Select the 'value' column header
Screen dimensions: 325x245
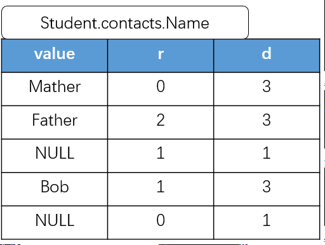pyautogui.click(x=55, y=56)
